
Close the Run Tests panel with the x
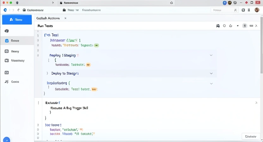256,26
